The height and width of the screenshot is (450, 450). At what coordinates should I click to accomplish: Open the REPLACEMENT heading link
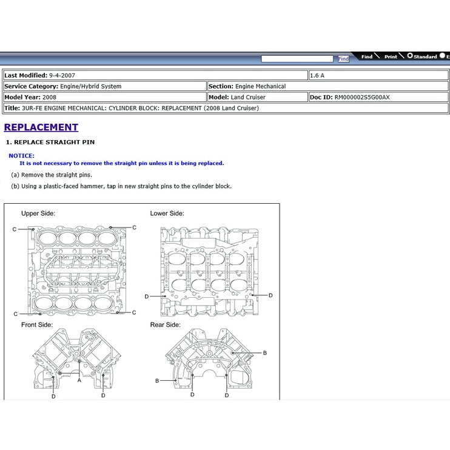point(41,127)
